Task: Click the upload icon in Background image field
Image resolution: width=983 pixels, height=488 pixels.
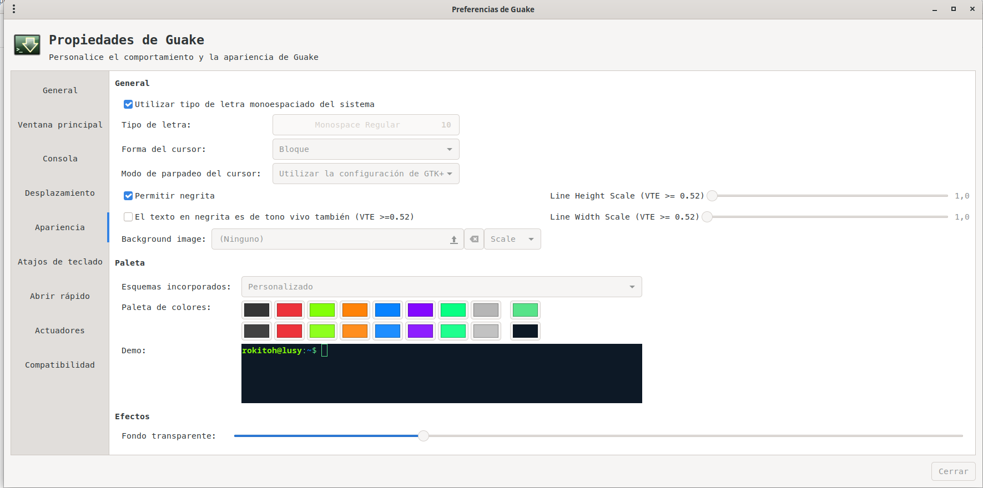Action: pos(453,240)
